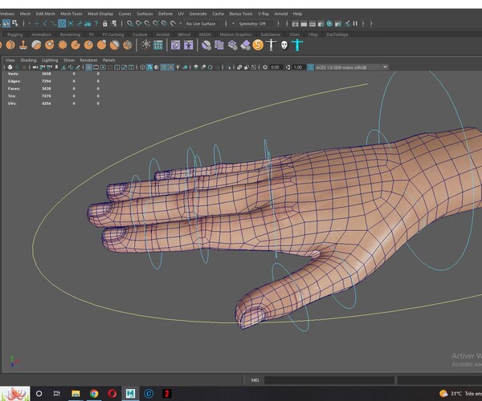Open the Hypershade round blue icon

329,23
